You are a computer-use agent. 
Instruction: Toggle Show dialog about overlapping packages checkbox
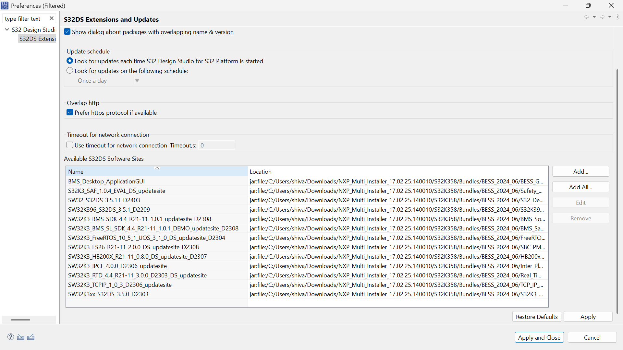[x=67, y=32]
